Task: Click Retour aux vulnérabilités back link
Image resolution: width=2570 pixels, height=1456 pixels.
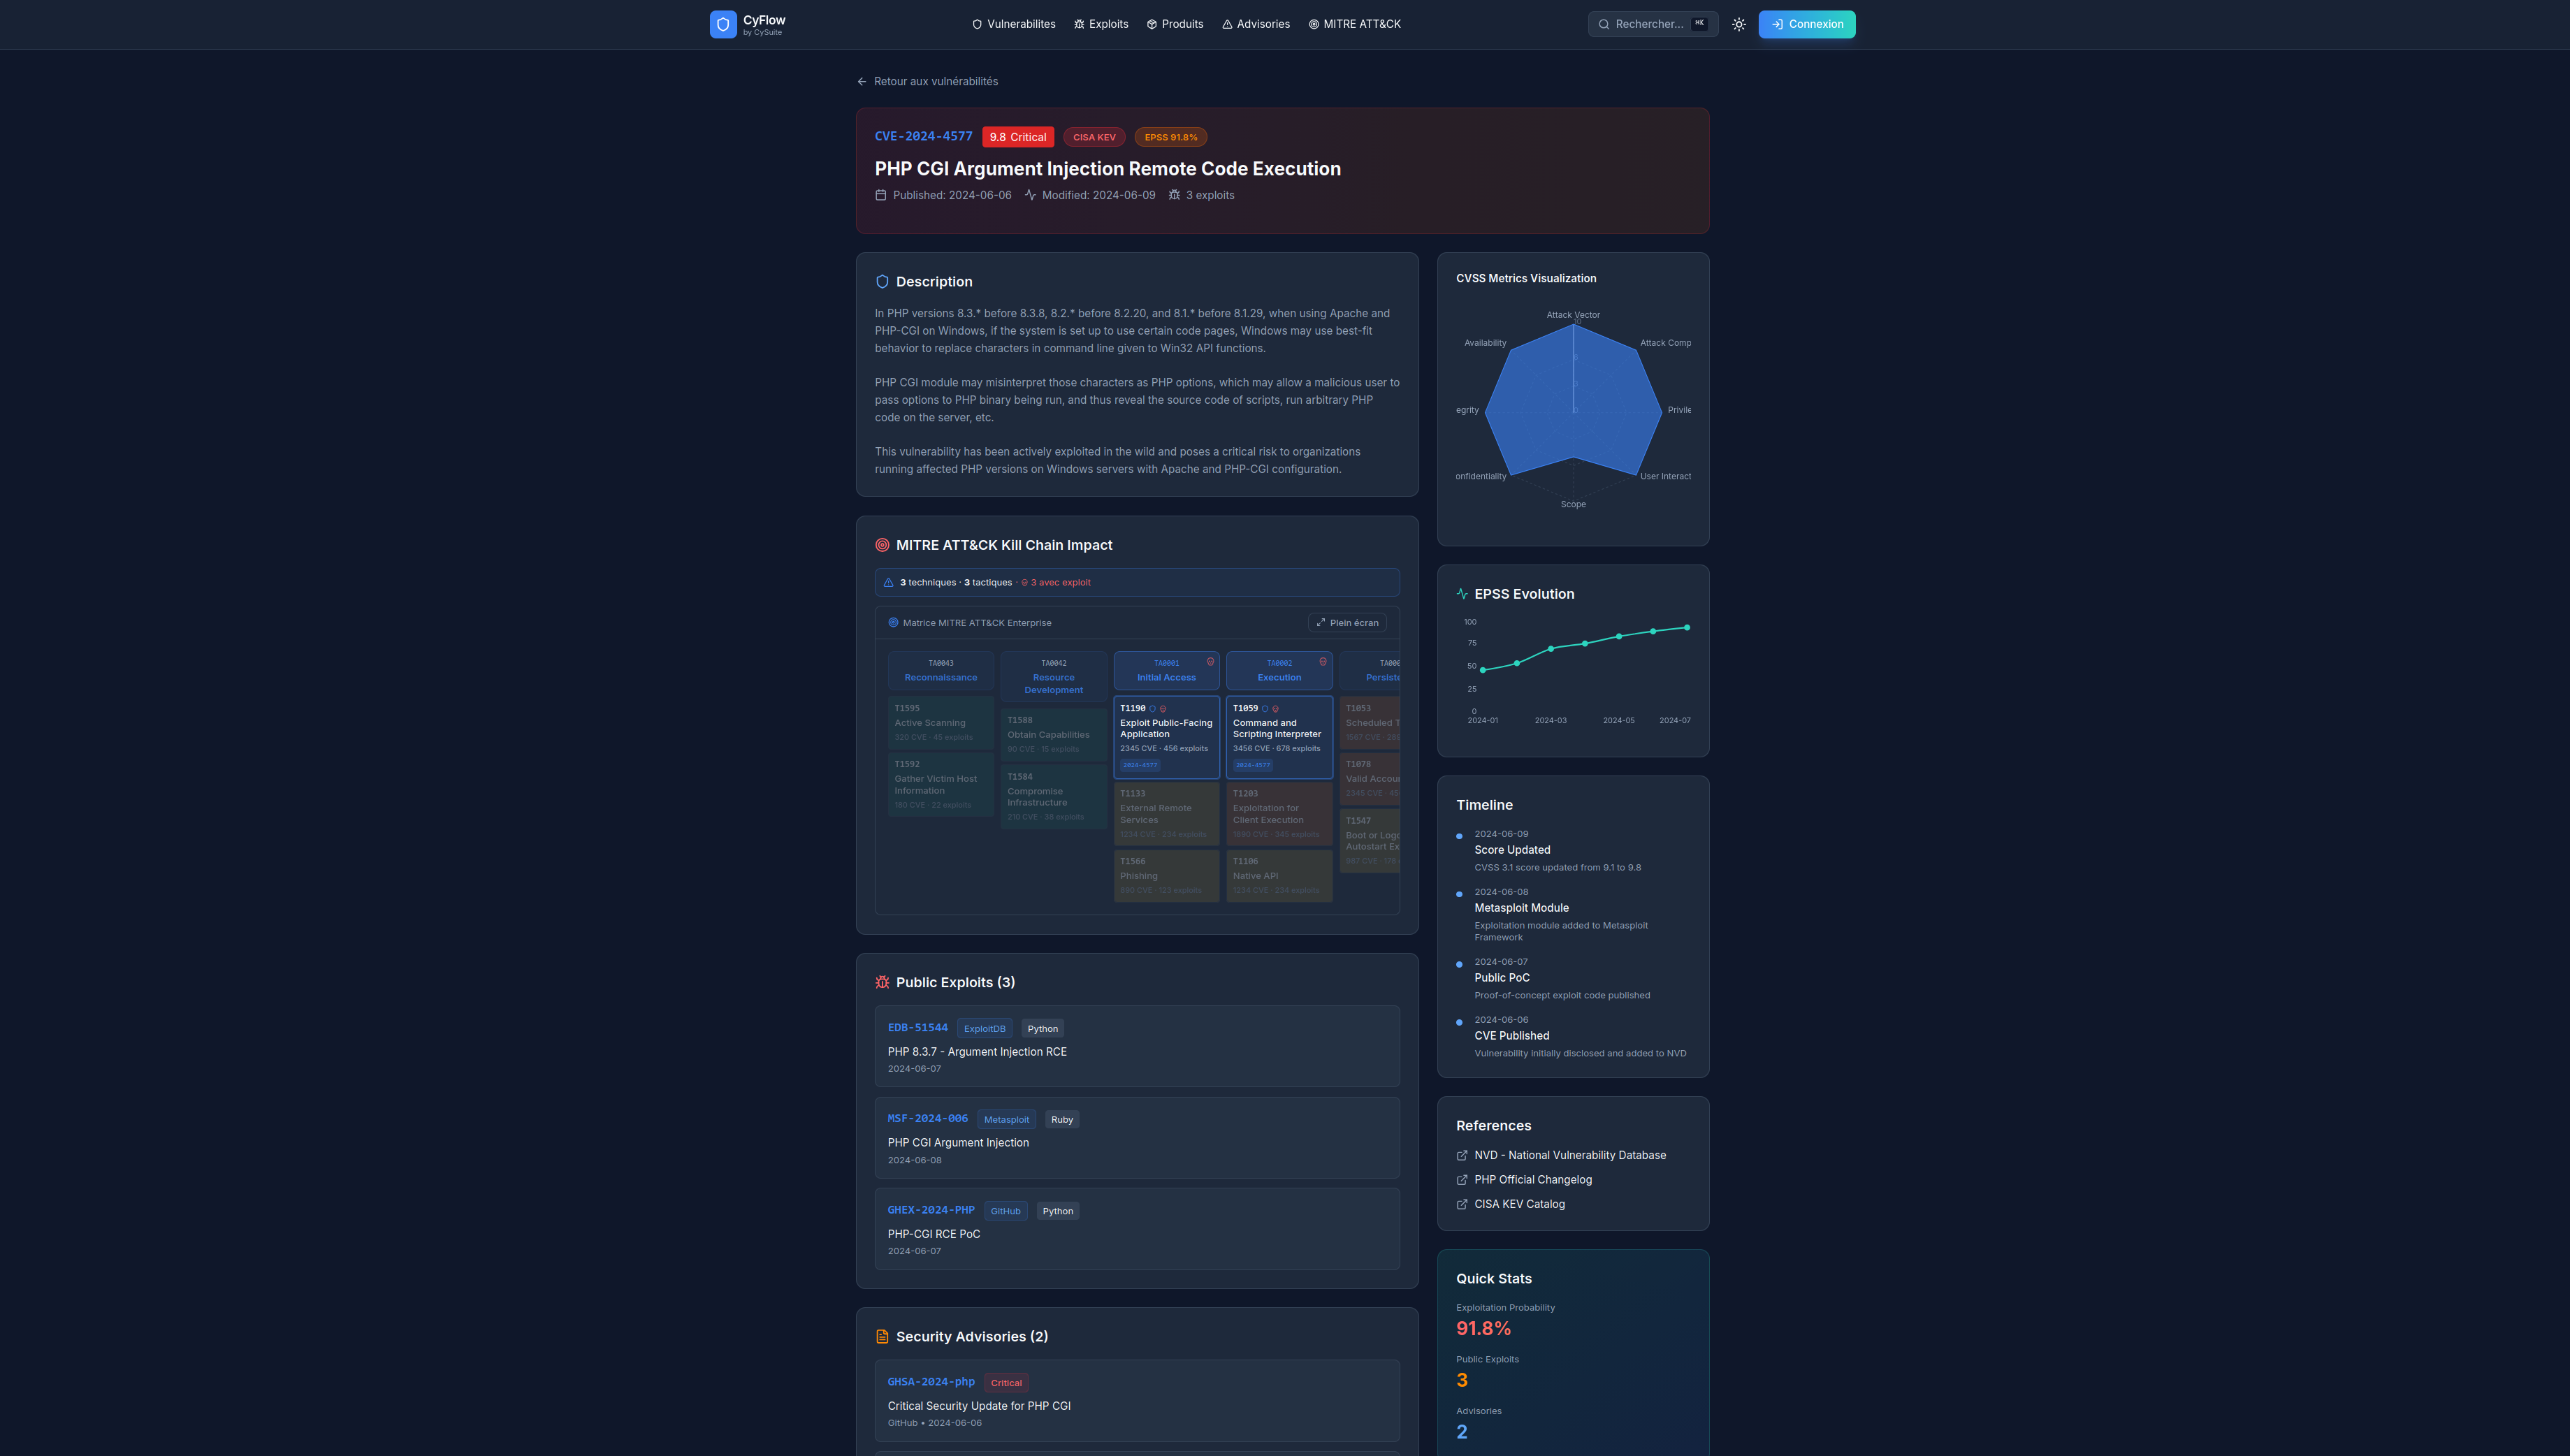Action: click(927, 81)
